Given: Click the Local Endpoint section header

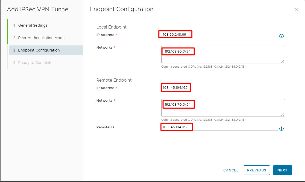Looking at the screenshot, I should tap(111, 27).
